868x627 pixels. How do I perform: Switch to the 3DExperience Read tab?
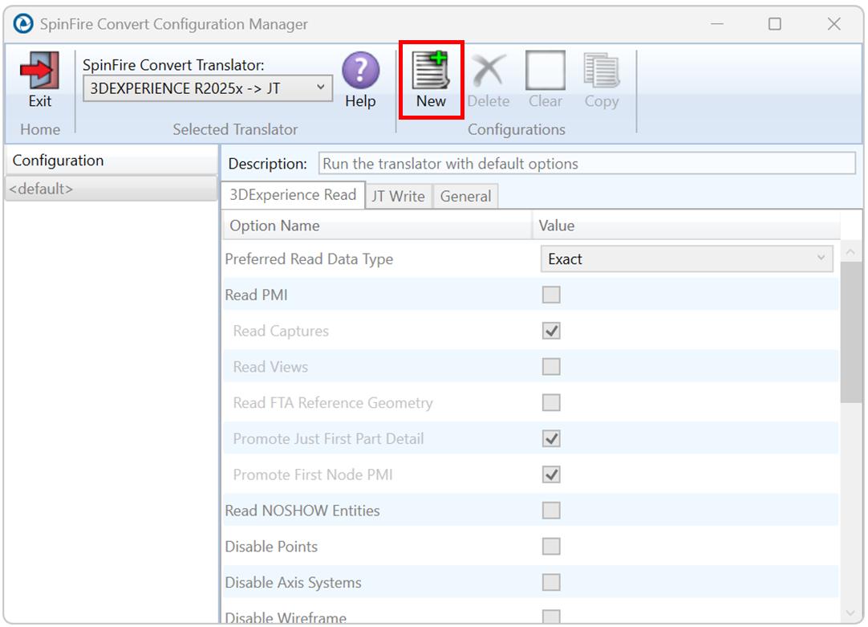[x=293, y=195]
